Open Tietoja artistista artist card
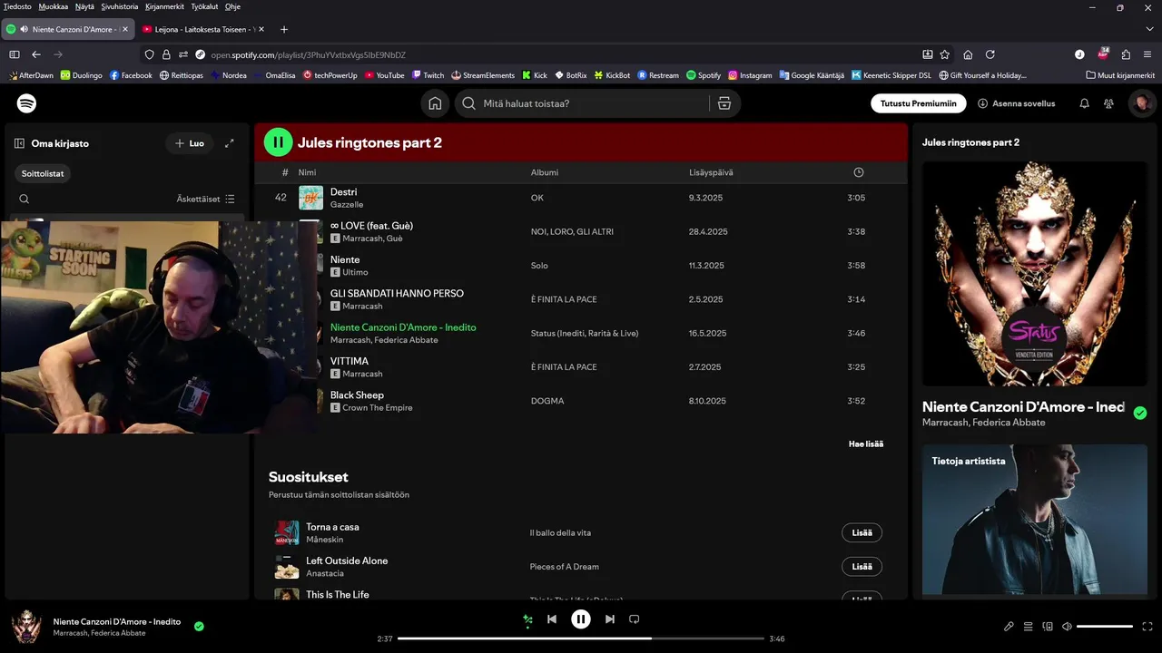Image resolution: width=1162 pixels, height=653 pixels. point(1034,520)
